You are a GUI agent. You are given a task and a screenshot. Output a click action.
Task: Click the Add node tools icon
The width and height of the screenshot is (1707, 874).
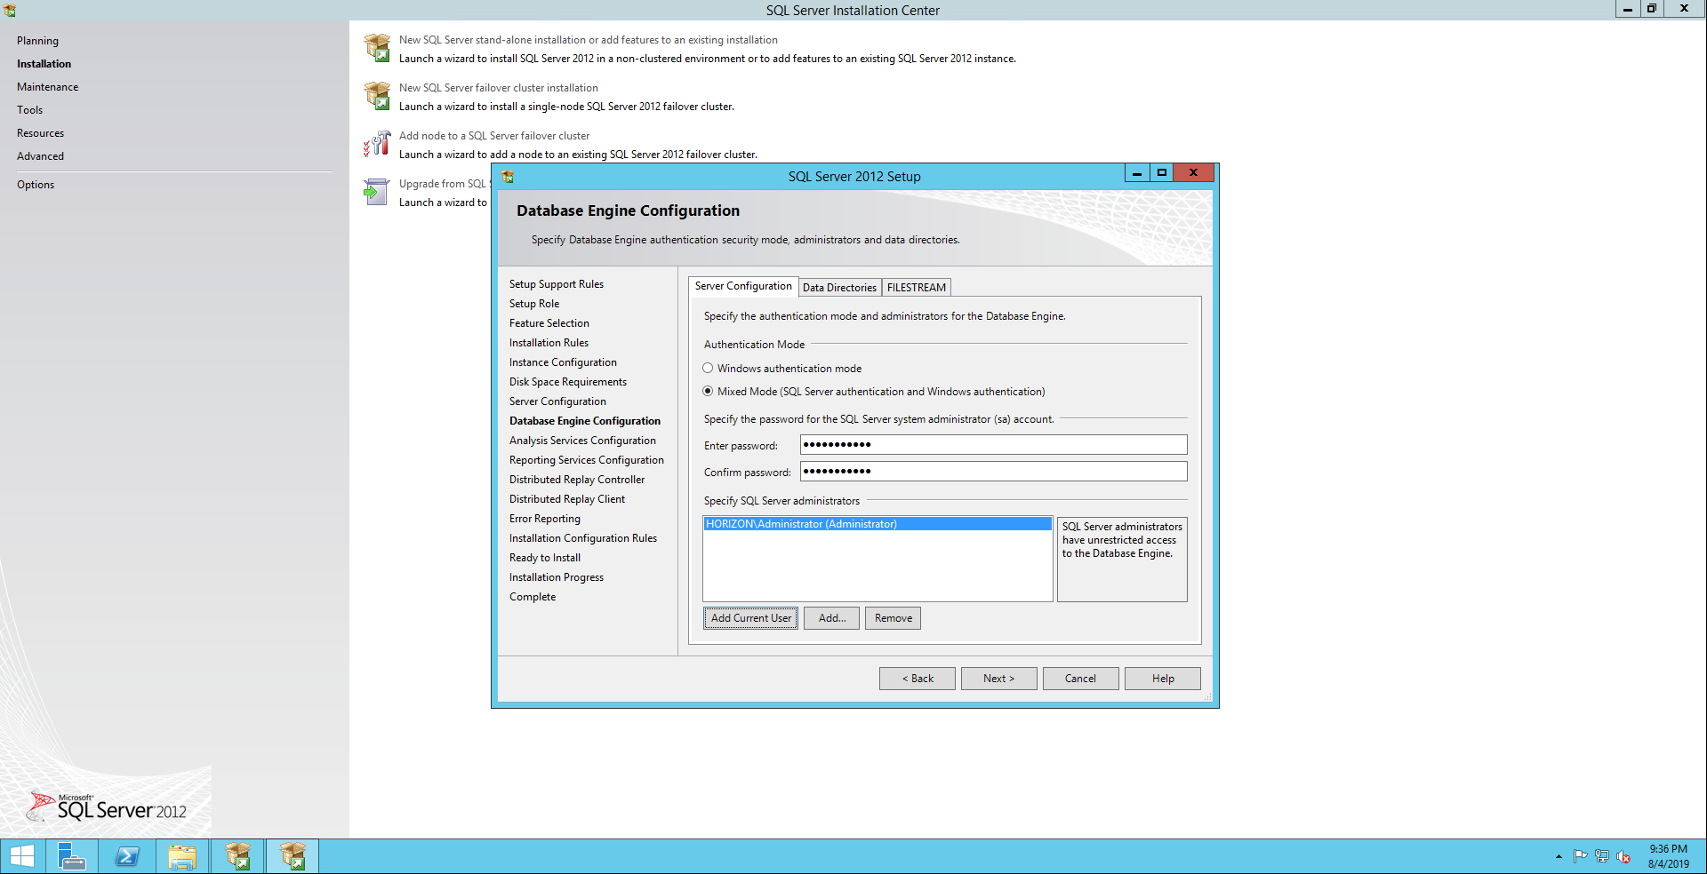coord(377,144)
